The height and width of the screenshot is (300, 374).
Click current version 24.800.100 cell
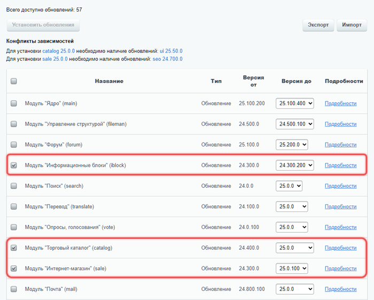tap(252, 289)
